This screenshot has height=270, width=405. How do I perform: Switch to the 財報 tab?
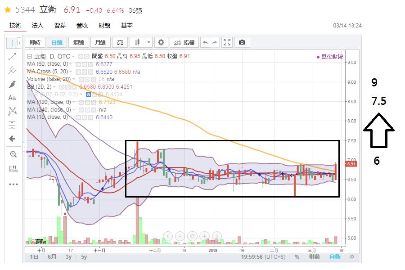(104, 25)
